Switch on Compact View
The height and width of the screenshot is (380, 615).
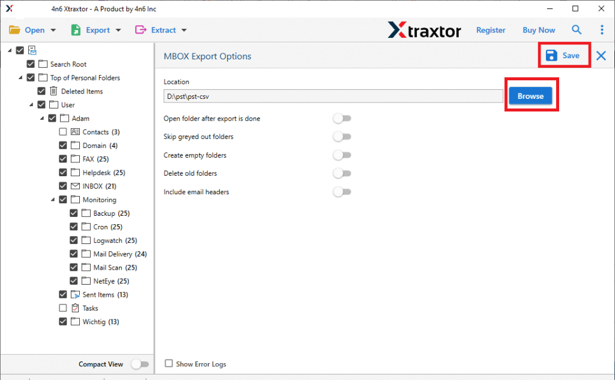141,364
